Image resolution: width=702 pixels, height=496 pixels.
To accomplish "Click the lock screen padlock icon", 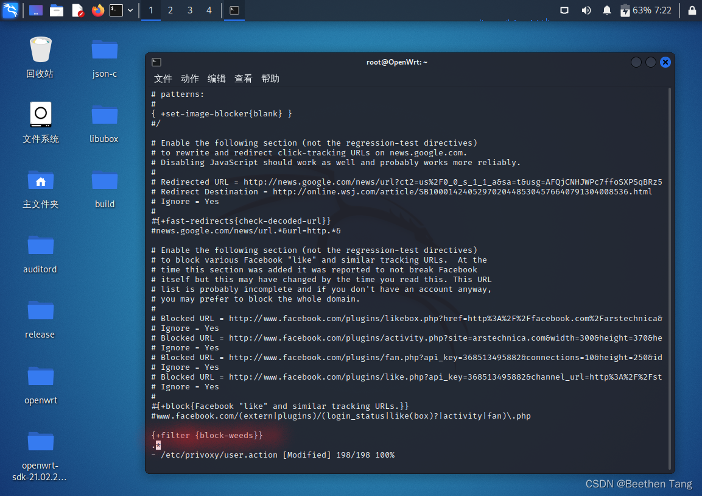I will [692, 10].
